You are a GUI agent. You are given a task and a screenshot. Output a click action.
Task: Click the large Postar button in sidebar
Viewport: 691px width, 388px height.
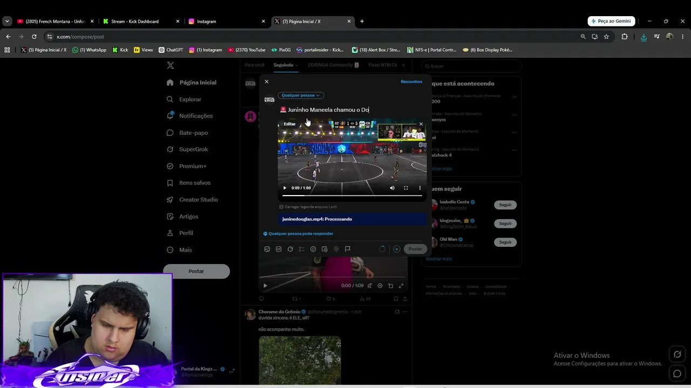click(x=197, y=271)
